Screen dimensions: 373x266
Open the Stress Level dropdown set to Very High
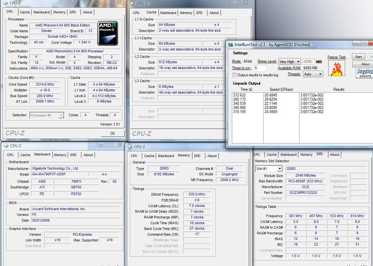click(x=290, y=62)
